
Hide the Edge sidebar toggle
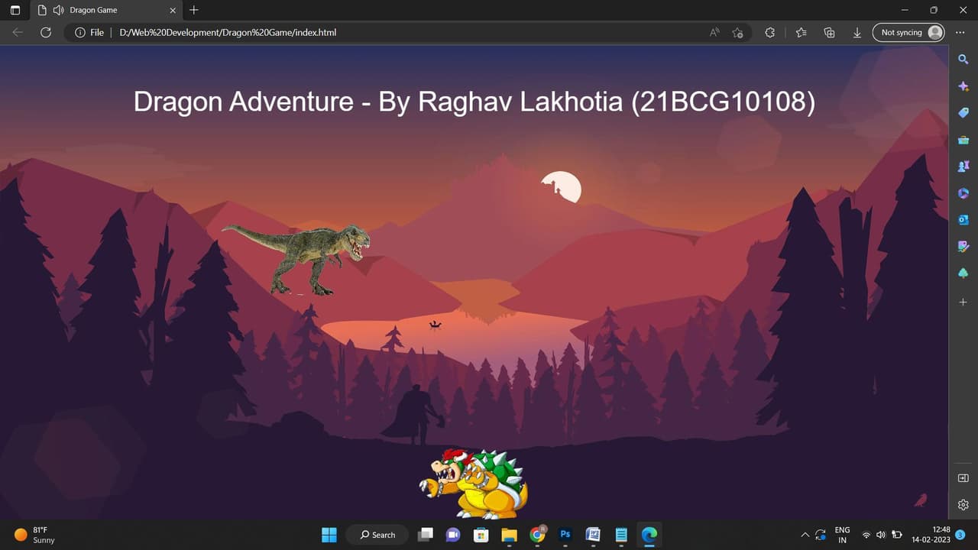coord(963,478)
